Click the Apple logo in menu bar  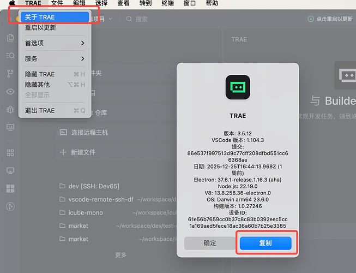[x=12, y=3]
